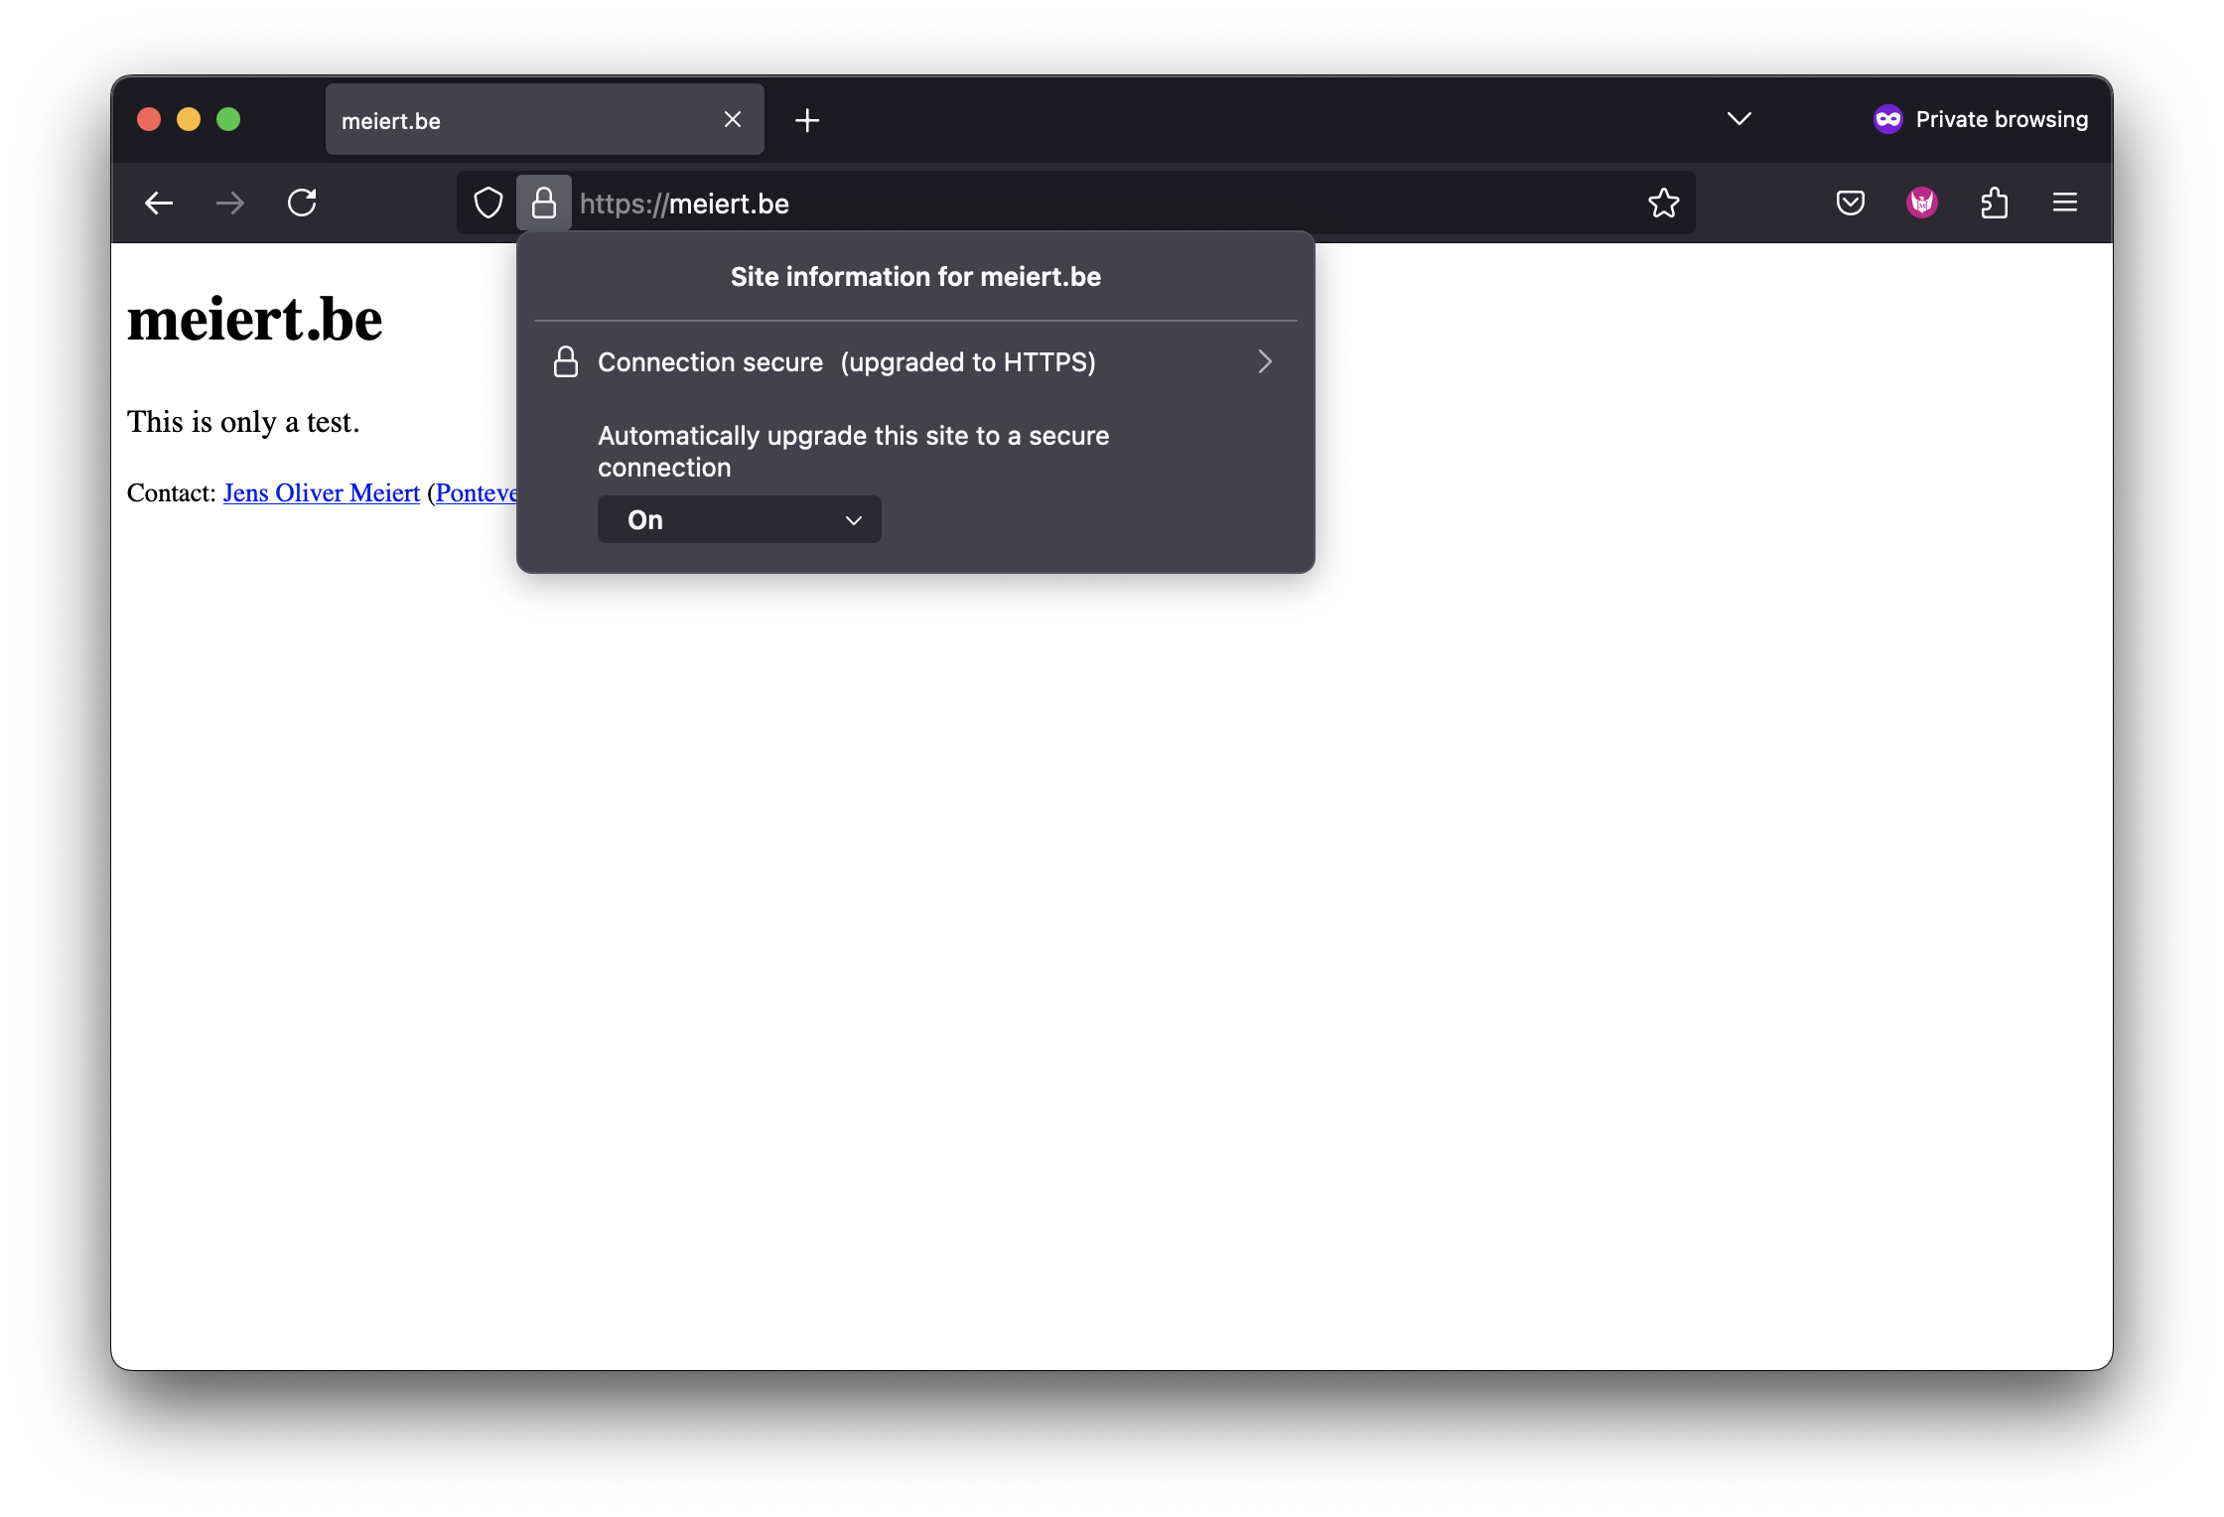Click the tracking protection shield icon
This screenshot has height=1517, width=2224.
pos(487,203)
